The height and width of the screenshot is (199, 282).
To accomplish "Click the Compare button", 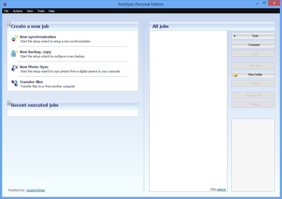I will [x=253, y=45].
